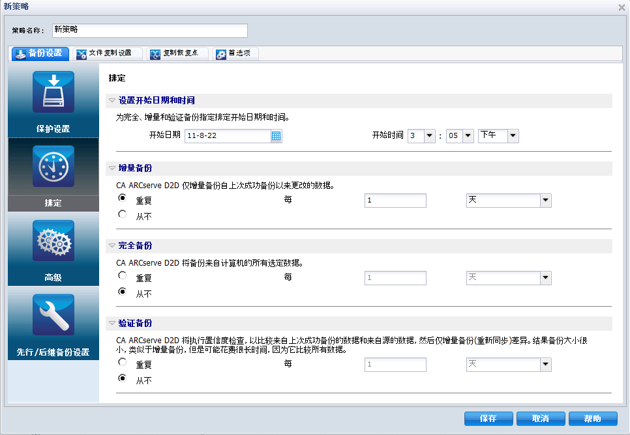Viewport: 630px width, 435px height.
Task: Click the 保存 button
Action: (x=488, y=419)
